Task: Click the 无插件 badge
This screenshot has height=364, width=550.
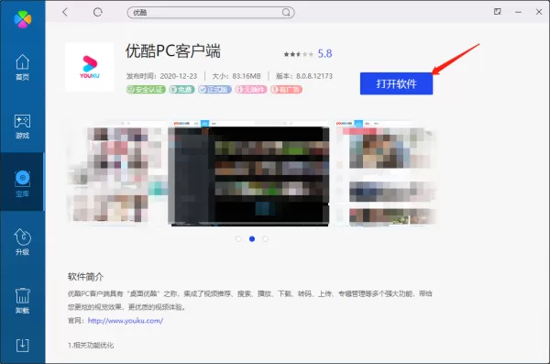Action: point(251,90)
